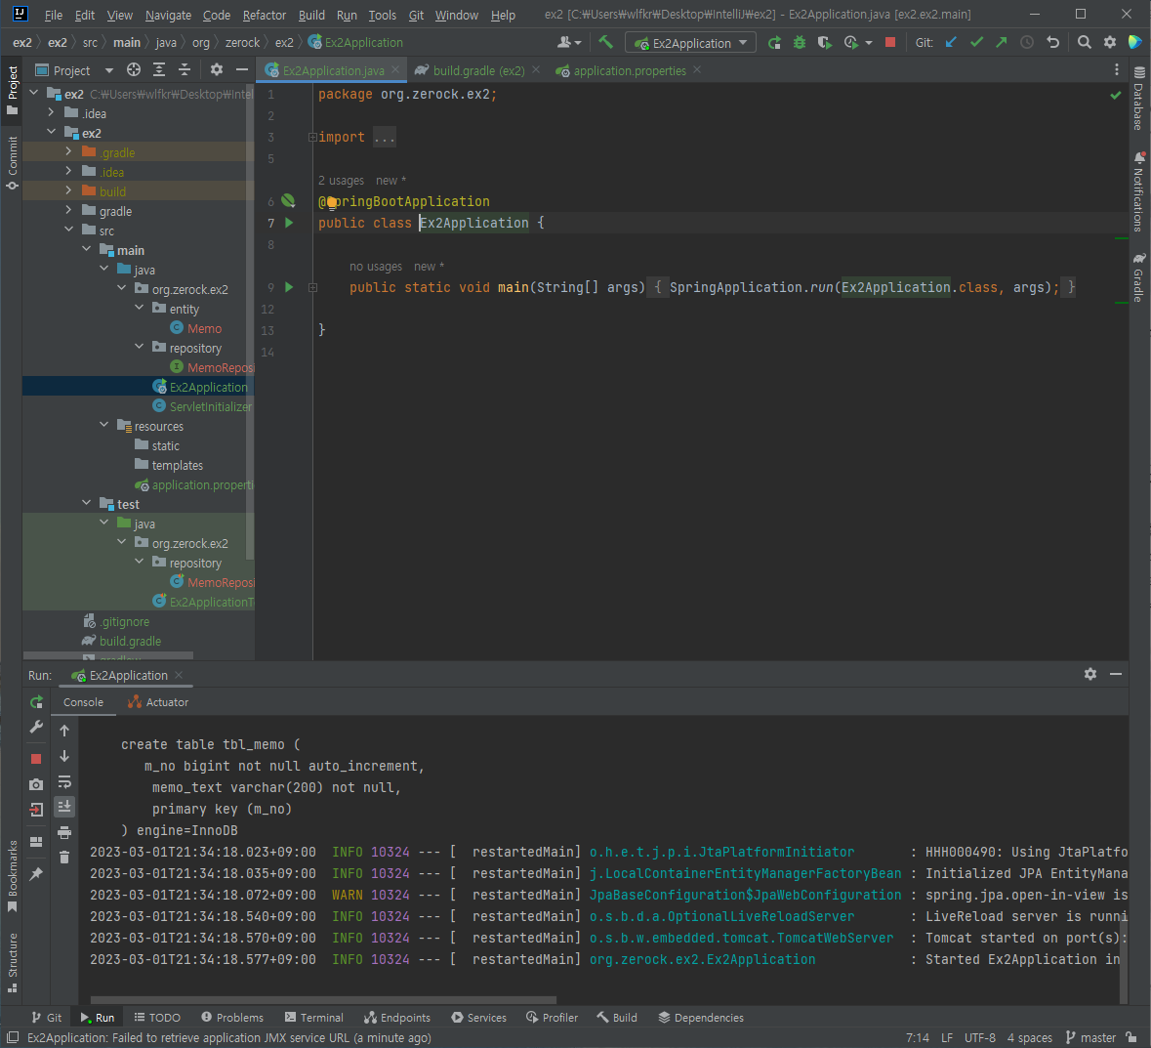This screenshot has width=1151, height=1048.
Task: Rerun Ex2Application from the Run panel
Action: 36,702
